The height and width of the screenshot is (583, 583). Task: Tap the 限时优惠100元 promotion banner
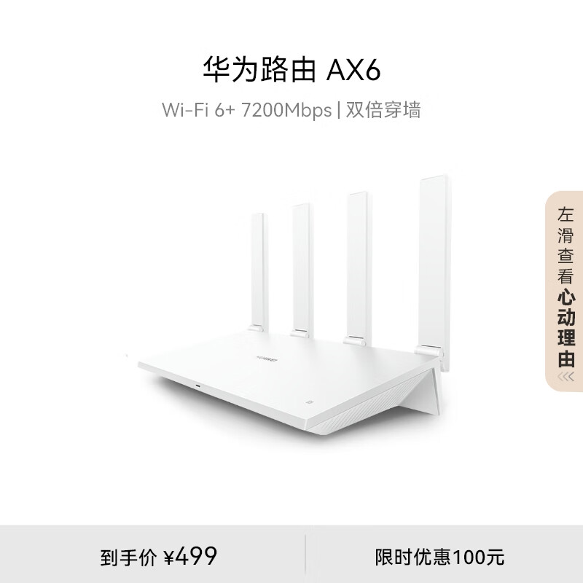click(439, 557)
